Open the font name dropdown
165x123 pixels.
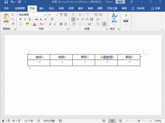pos(45,15)
